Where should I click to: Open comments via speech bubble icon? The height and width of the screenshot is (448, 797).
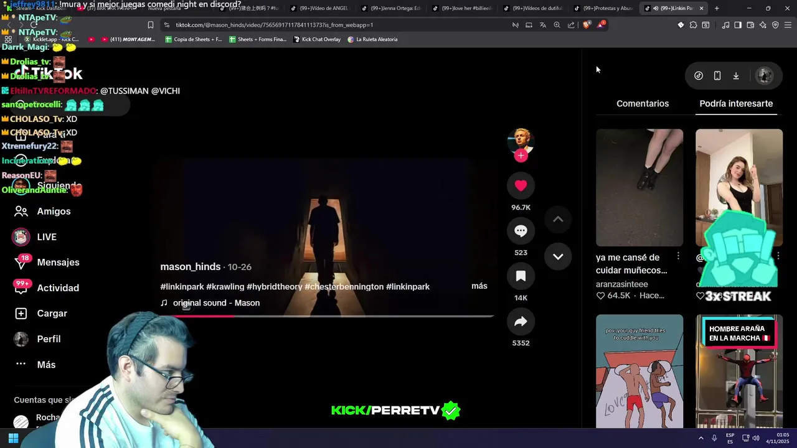[x=521, y=231]
